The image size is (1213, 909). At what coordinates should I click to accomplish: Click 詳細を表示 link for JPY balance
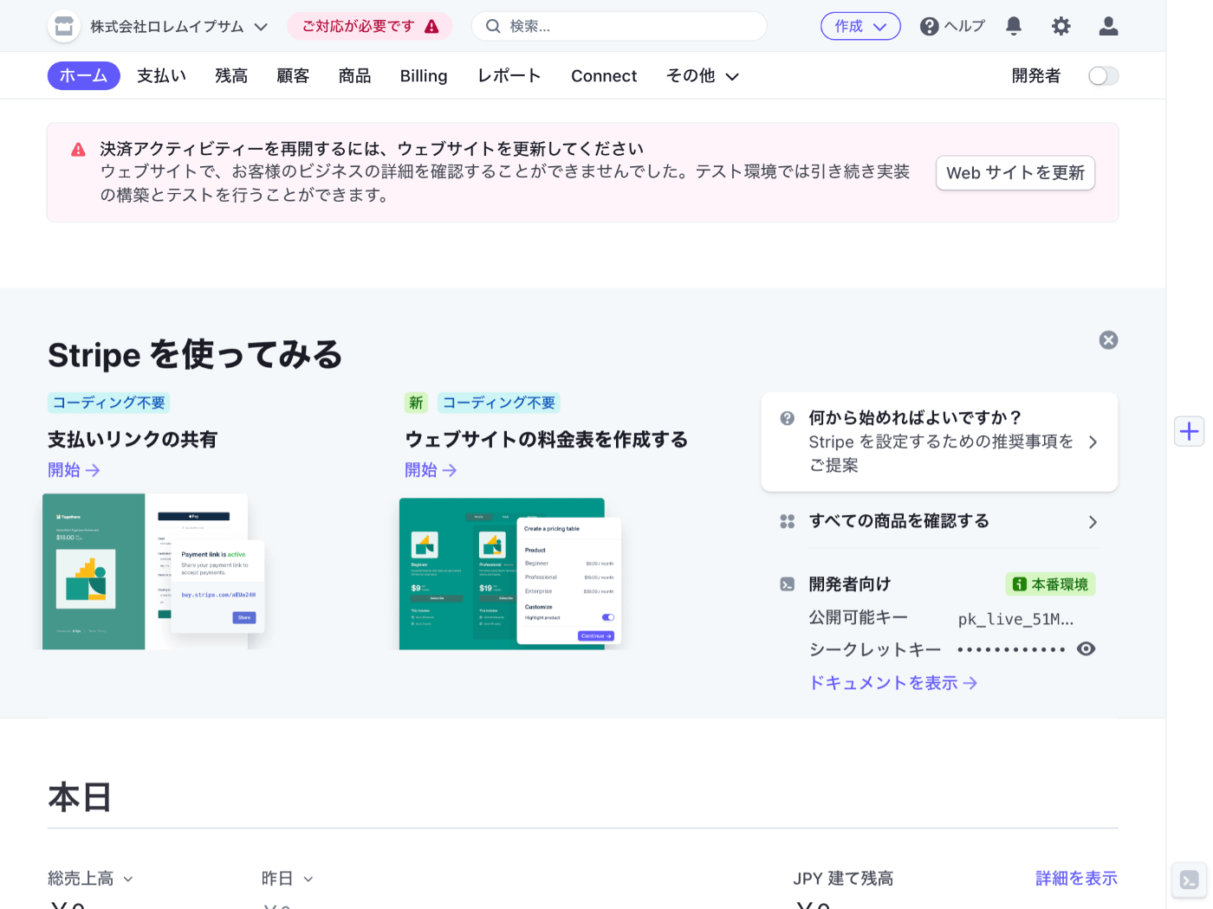click(1076, 879)
